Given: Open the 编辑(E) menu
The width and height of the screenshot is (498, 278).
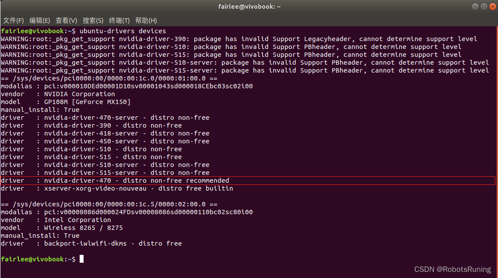Looking at the screenshot, I should (40, 21).
